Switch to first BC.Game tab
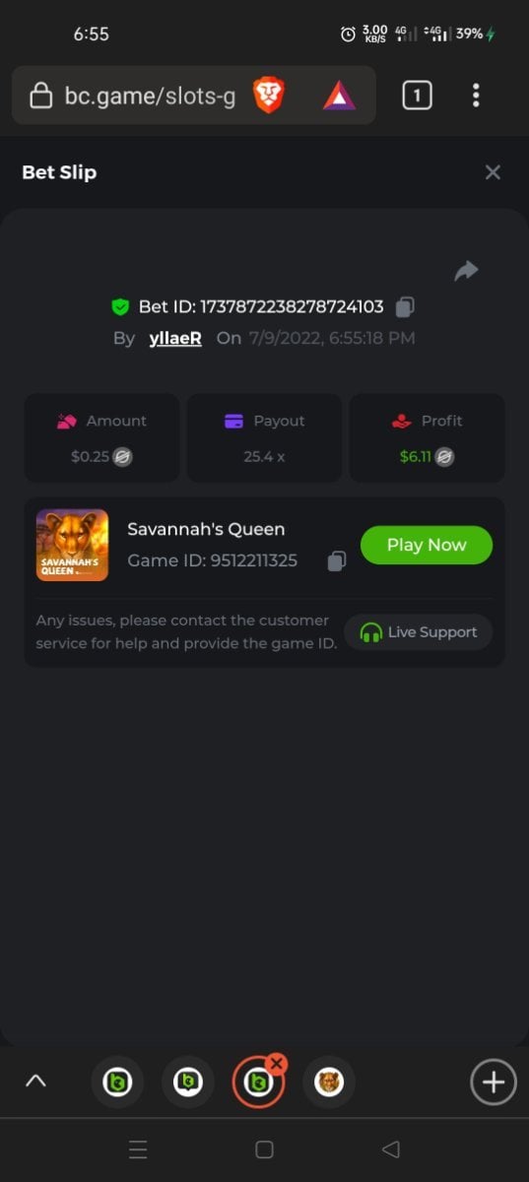Screen dimensions: 529x1182 pyautogui.click(x=117, y=1083)
